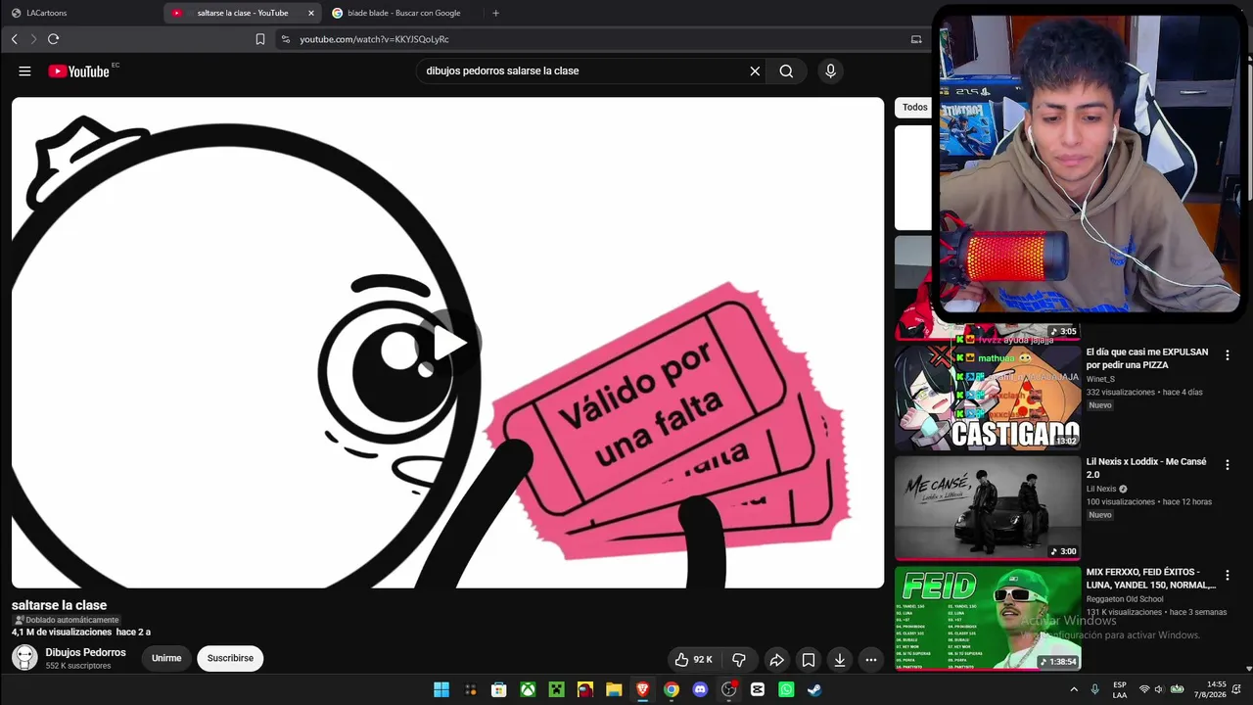Viewport: 1253px width, 705px height.
Task: Subscribe with the Suscribirse button
Action: tap(230, 658)
